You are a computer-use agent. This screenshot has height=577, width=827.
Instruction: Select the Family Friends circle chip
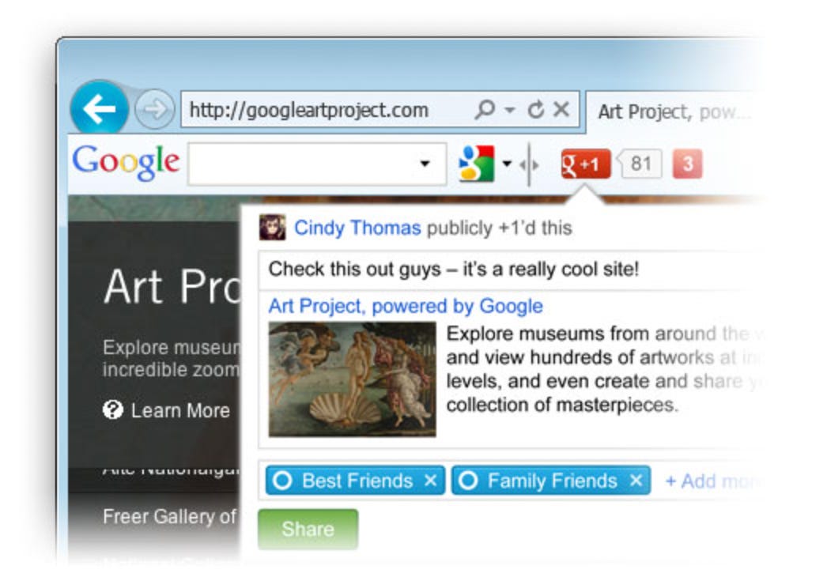click(x=551, y=481)
